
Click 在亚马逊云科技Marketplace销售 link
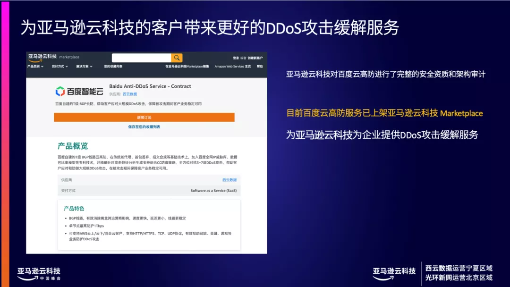pos(187,66)
